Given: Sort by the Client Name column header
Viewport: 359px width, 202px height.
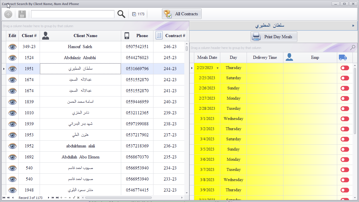Looking at the screenshot, I should [85, 36].
